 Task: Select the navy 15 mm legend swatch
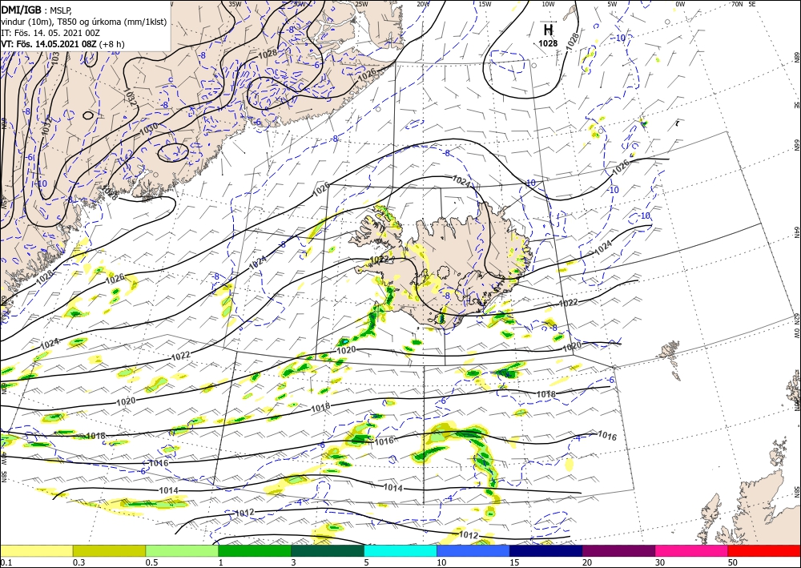click(546, 550)
